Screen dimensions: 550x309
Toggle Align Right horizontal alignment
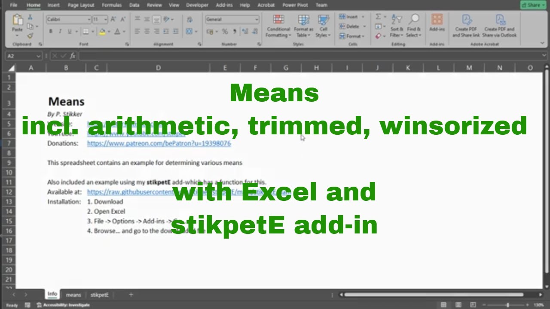156,32
